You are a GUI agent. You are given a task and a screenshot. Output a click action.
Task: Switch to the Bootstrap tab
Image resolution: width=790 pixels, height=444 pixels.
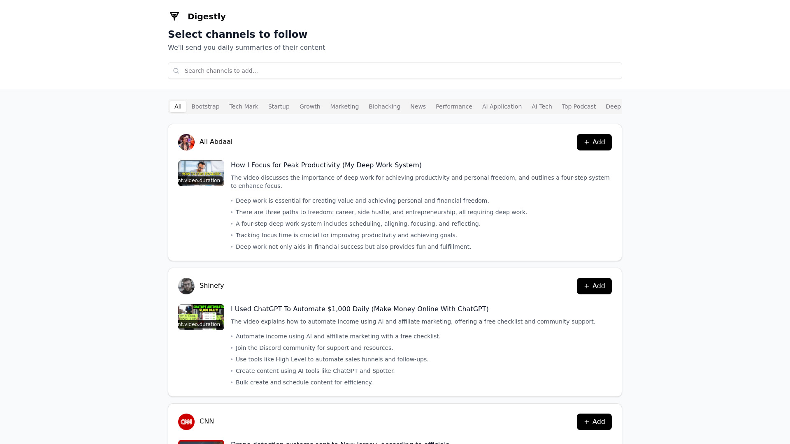[205, 106]
